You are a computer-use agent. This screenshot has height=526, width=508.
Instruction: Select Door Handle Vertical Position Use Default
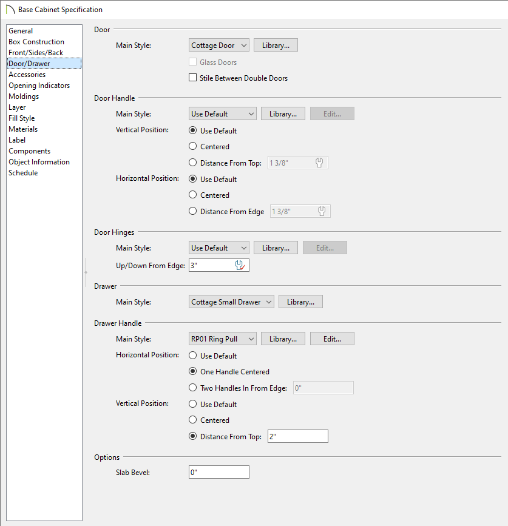tap(192, 130)
